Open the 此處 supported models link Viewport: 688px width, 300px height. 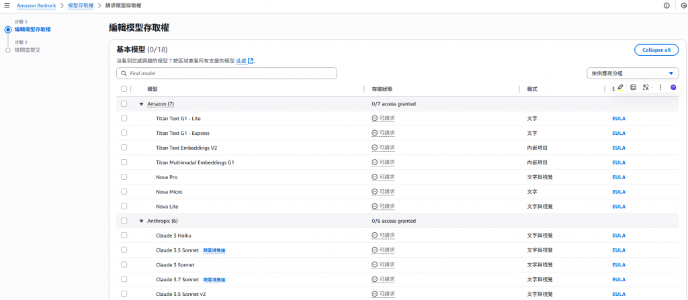tap(241, 61)
